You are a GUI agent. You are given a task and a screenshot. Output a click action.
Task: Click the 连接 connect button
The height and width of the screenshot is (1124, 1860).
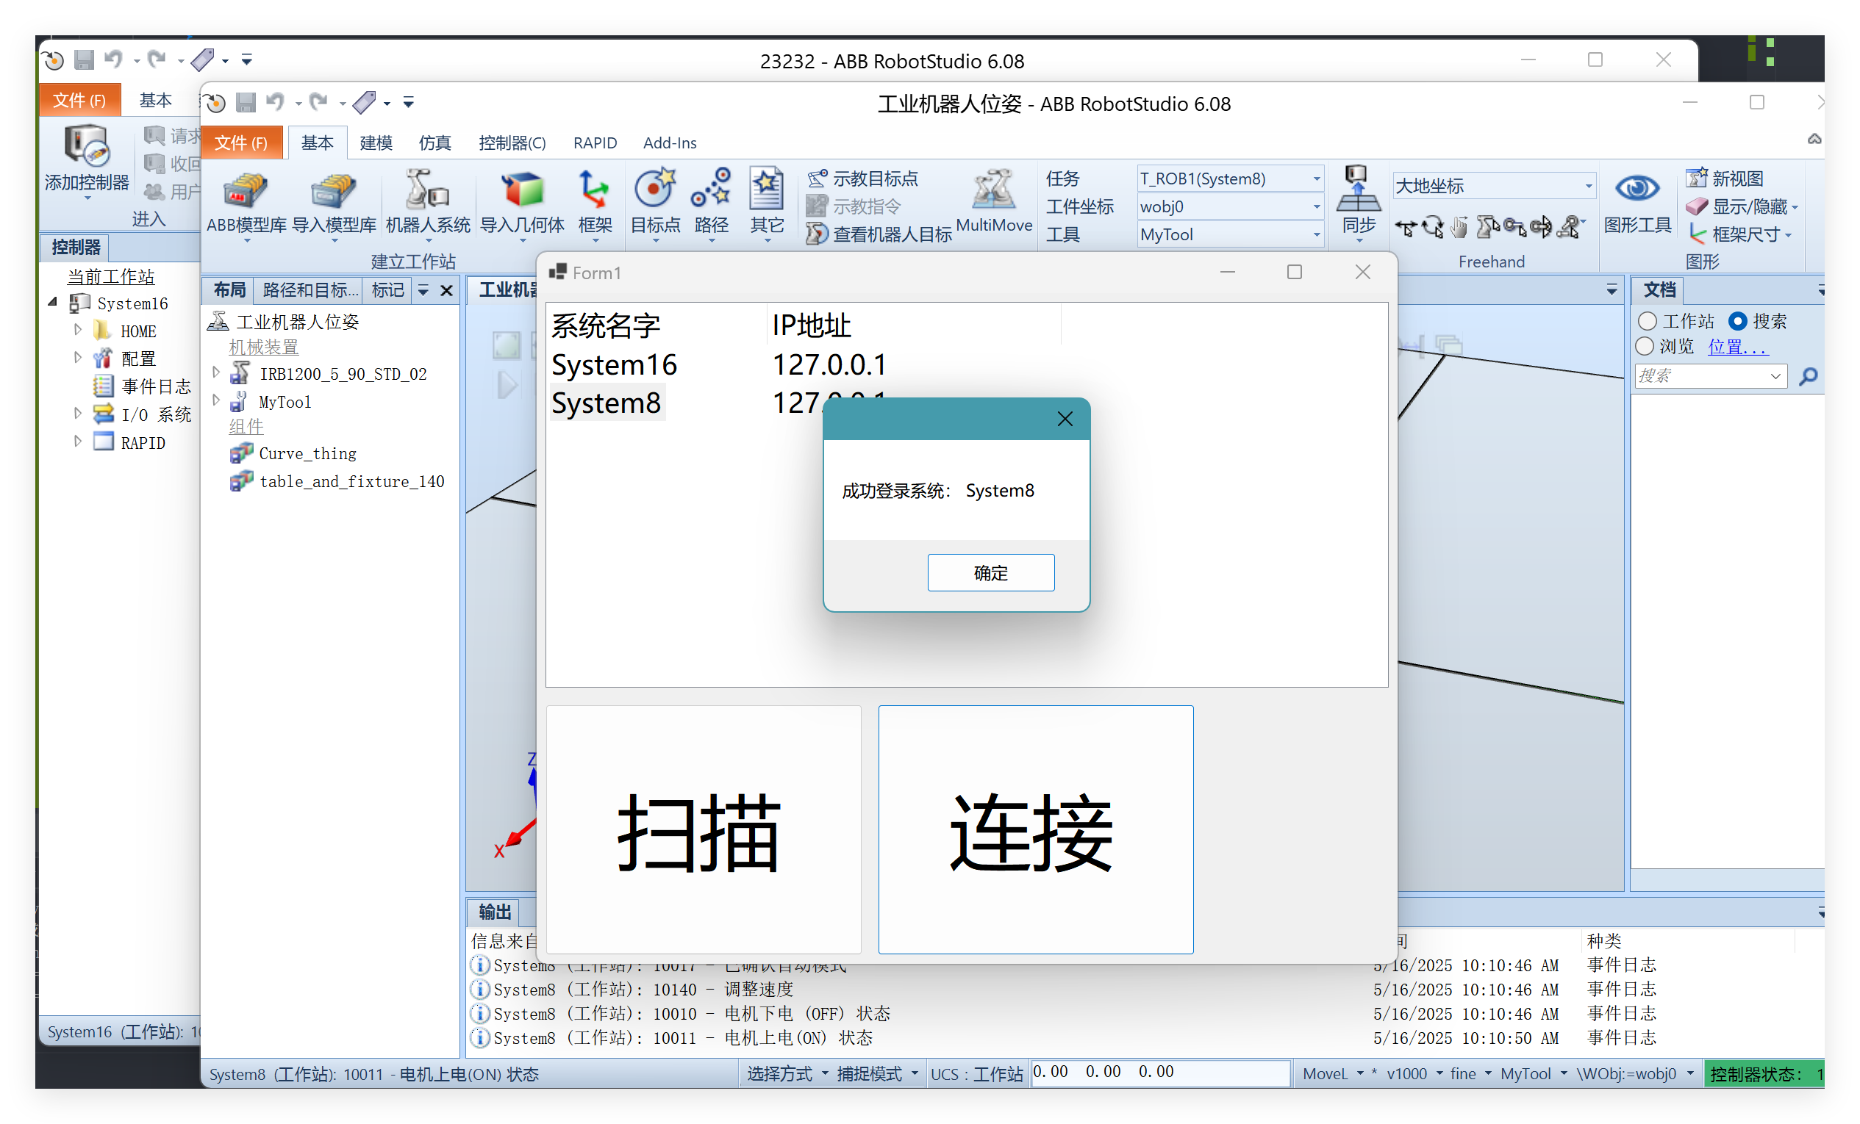click(1036, 830)
